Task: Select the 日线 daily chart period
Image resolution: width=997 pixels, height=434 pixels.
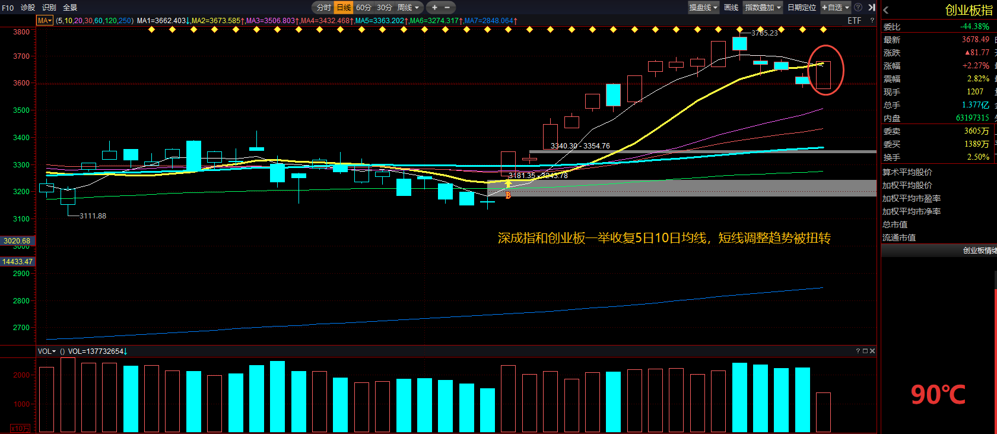Action: point(344,8)
